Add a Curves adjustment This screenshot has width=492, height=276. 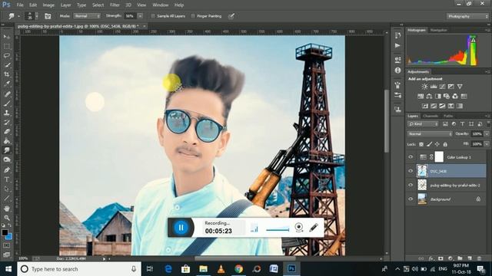(442, 87)
